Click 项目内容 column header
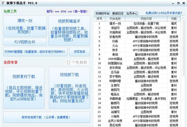This screenshot has height=127, width=187. 146,19
